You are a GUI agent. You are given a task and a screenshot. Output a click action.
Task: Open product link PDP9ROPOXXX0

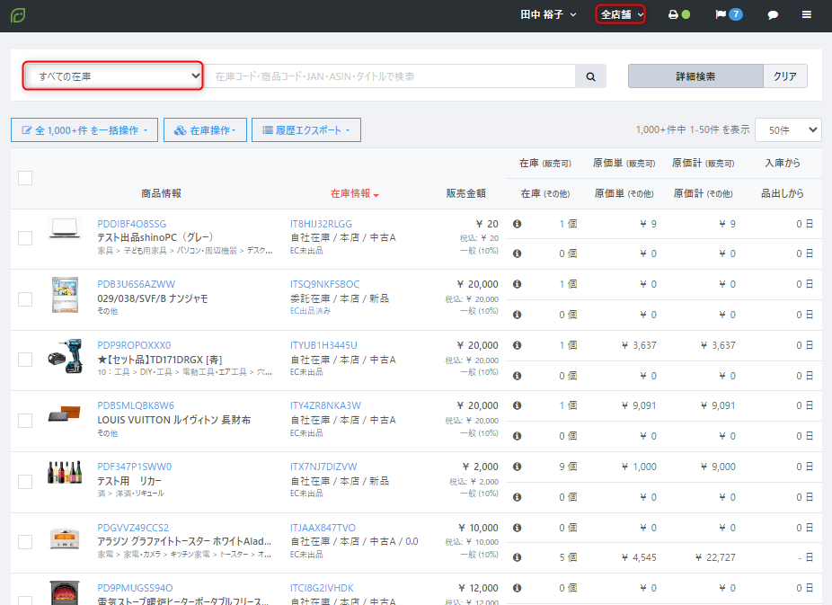pos(134,345)
